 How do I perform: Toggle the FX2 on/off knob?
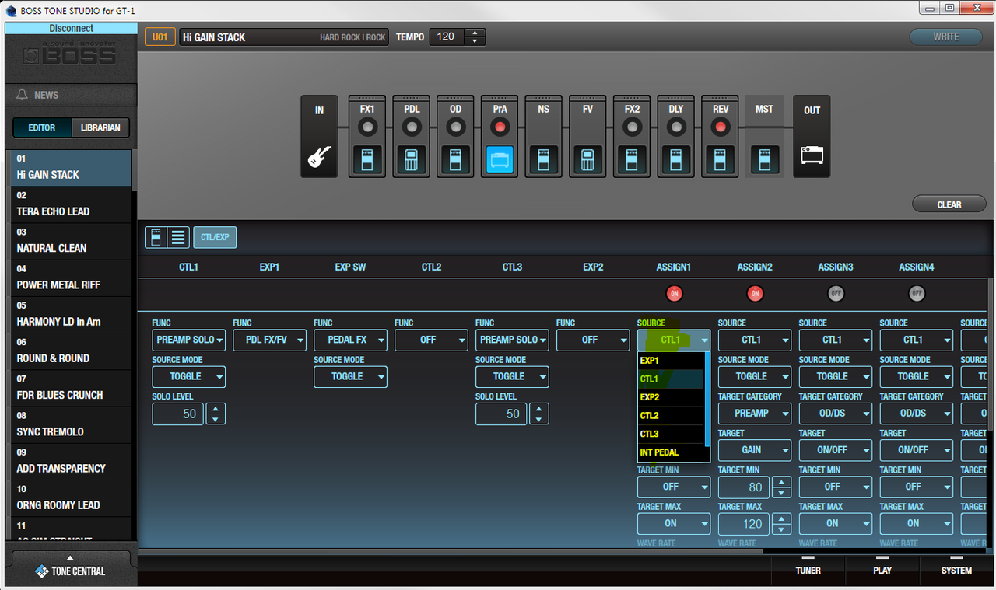[633, 127]
